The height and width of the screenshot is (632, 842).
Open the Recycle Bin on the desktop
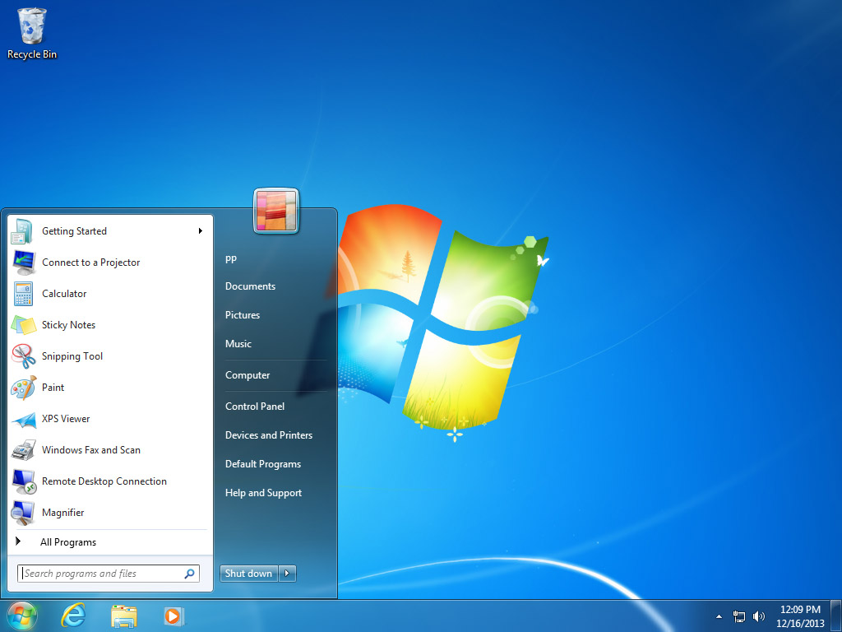[x=31, y=25]
